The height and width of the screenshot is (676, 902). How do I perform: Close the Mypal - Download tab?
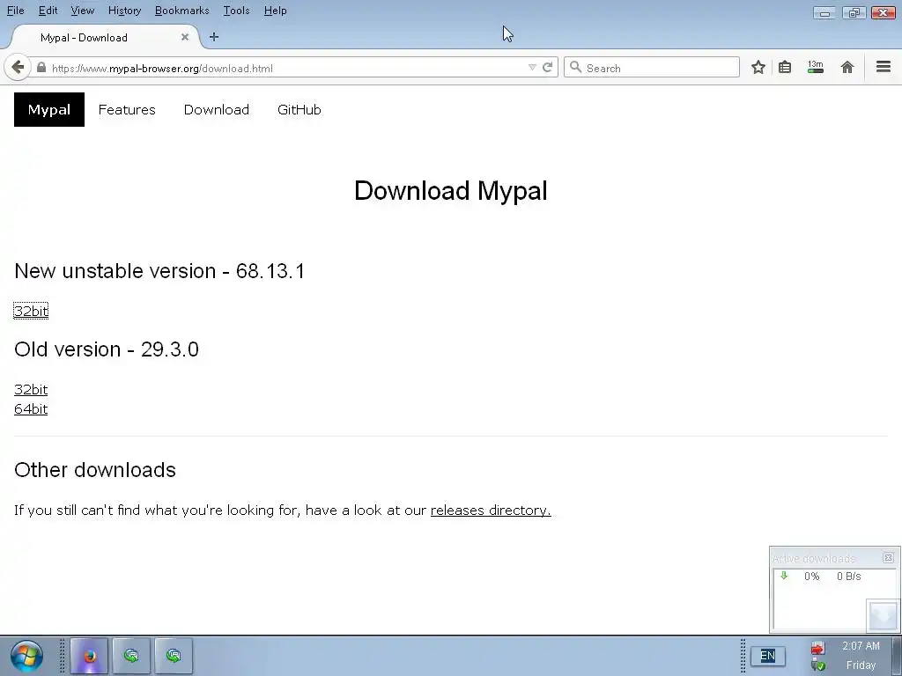click(x=185, y=37)
